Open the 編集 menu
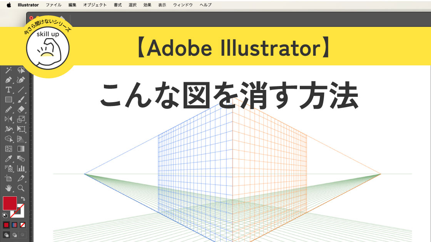431x242 pixels. 72,5
